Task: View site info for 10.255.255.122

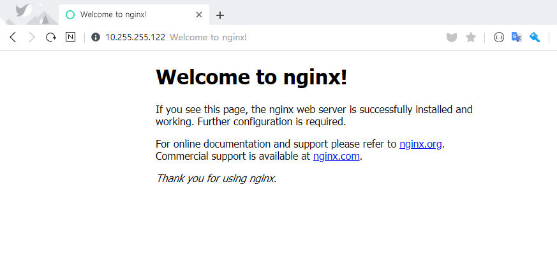Action: [x=96, y=37]
